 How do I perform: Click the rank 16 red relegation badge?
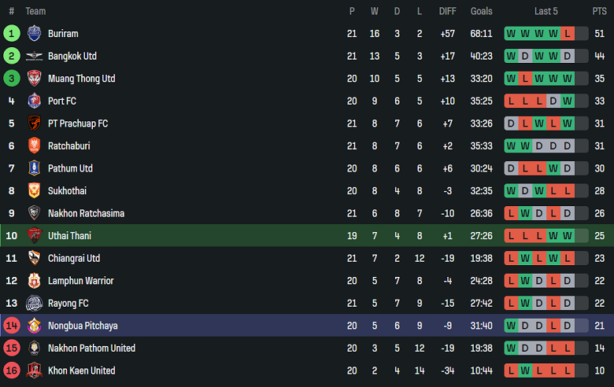point(11,370)
